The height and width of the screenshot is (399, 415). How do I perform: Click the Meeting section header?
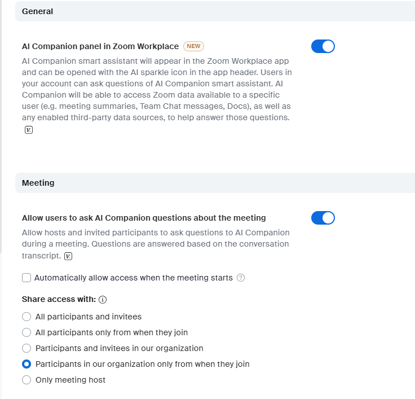coord(38,183)
